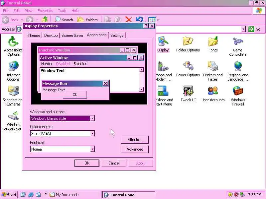Viewport: 266px width, 199px height.
Task: Click the Control Panel taskbar button
Action: (x=129, y=195)
